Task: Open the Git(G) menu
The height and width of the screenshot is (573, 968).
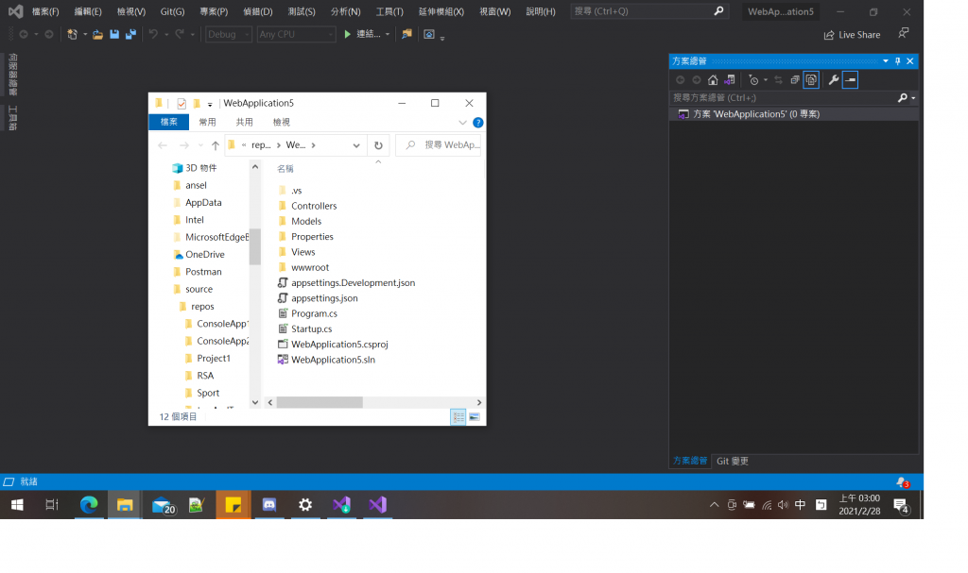Action: (x=172, y=11)
